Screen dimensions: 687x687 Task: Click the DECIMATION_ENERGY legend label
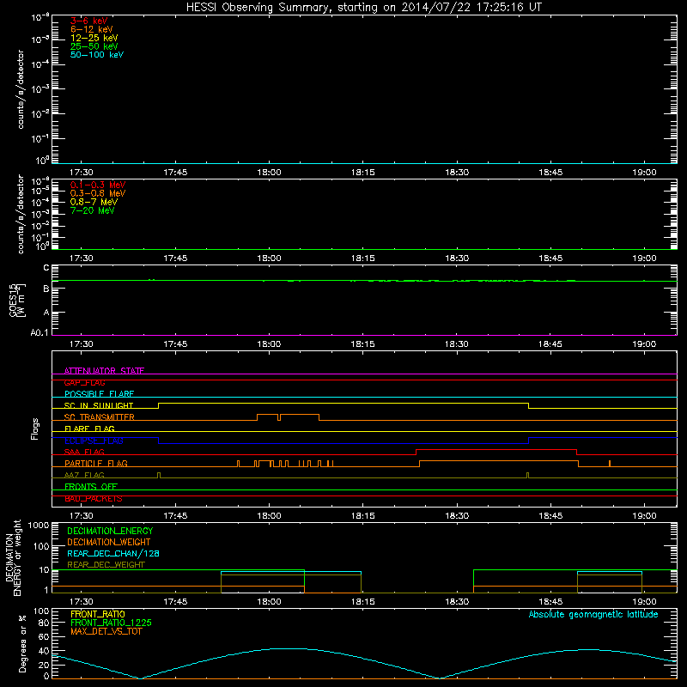coord(110,531)
